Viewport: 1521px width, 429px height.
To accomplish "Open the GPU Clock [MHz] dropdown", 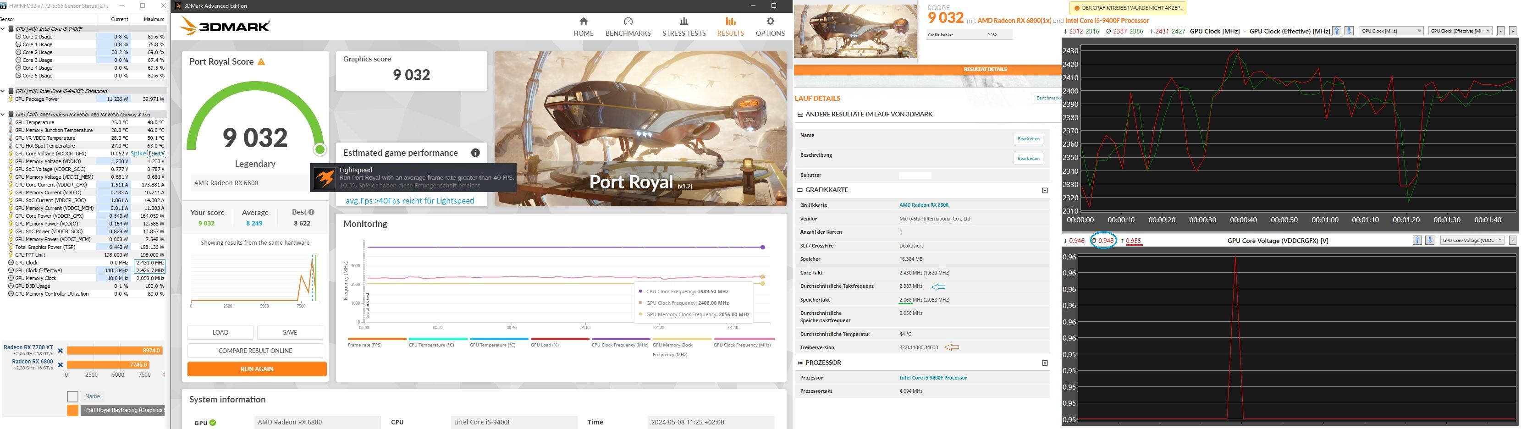I will [x=1391, y=31].
